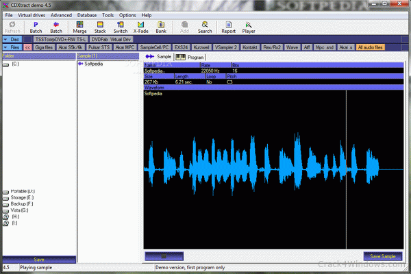Open the Bank tool
This screenshot has width=411, height=274.
coord(161,27)
